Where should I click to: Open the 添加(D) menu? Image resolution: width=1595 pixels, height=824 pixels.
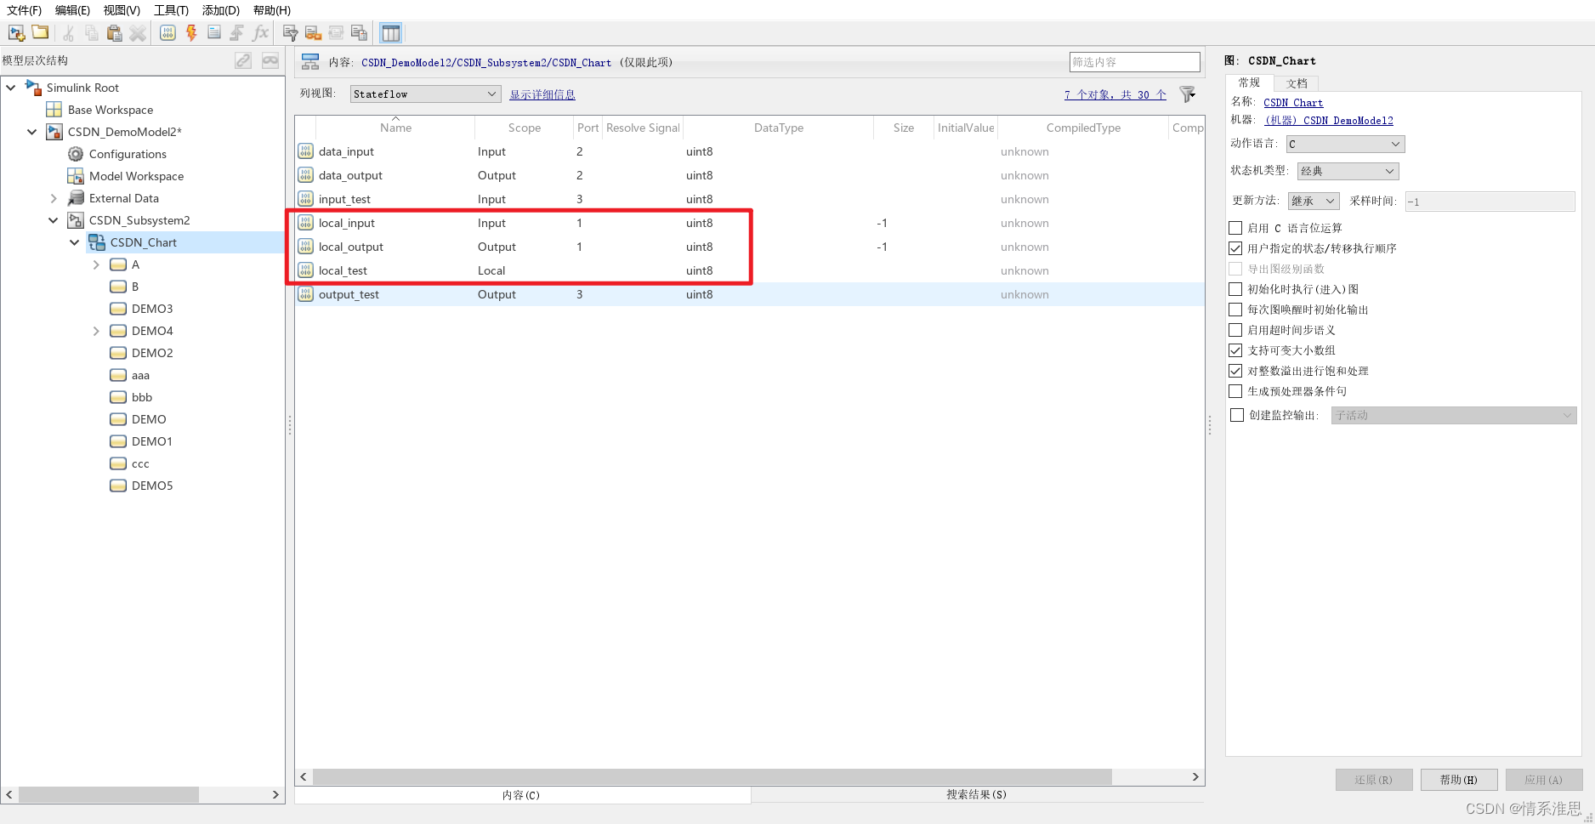221,10
